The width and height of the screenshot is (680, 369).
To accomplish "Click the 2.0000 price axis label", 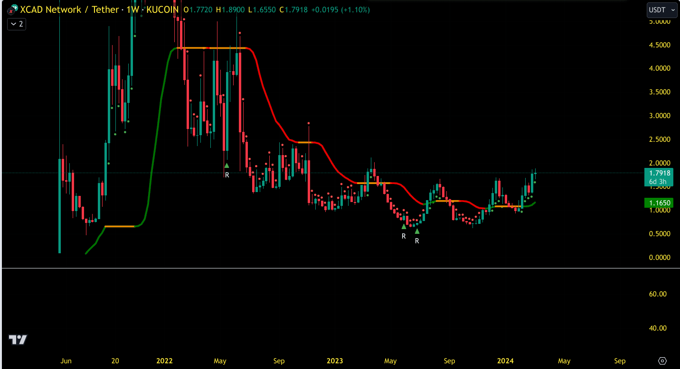I will [x=659, y=163].
